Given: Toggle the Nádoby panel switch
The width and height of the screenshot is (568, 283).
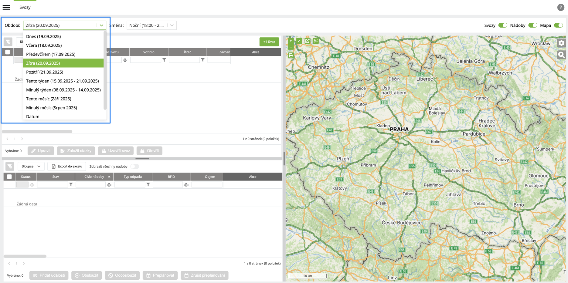Looking at the screenshot, I should [x=533, y=25].
